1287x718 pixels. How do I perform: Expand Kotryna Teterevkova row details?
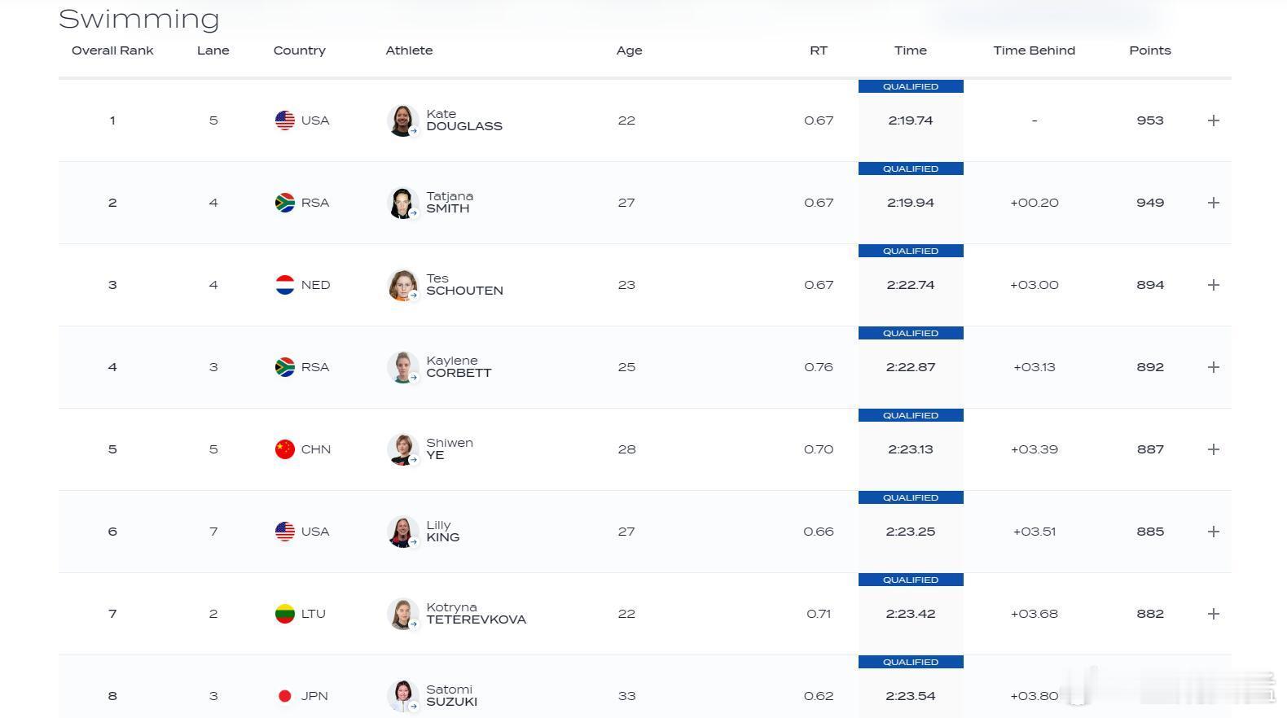pos(1213,614)
